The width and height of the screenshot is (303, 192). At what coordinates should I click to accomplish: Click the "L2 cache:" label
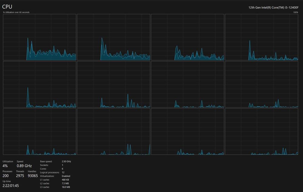tap(45, 183)
